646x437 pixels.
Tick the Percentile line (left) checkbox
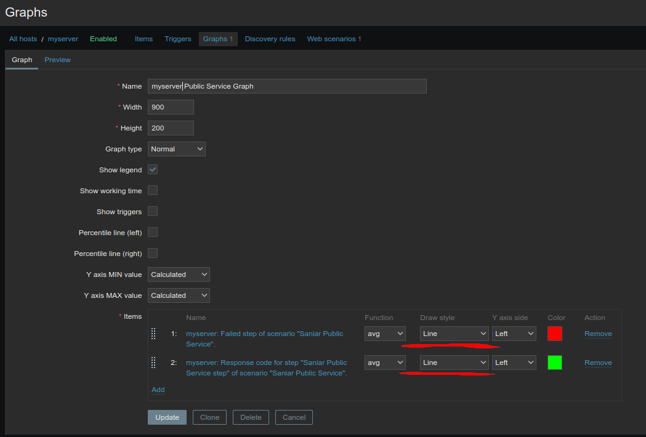(x=153, y=233)
